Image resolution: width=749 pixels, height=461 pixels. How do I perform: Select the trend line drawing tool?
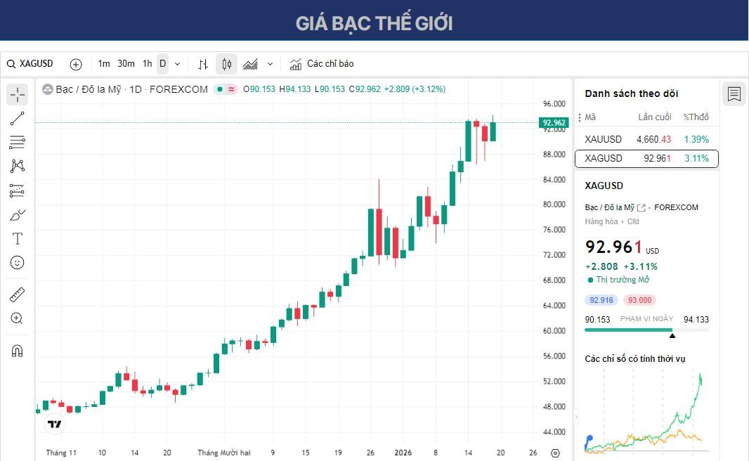pos(17,117)
